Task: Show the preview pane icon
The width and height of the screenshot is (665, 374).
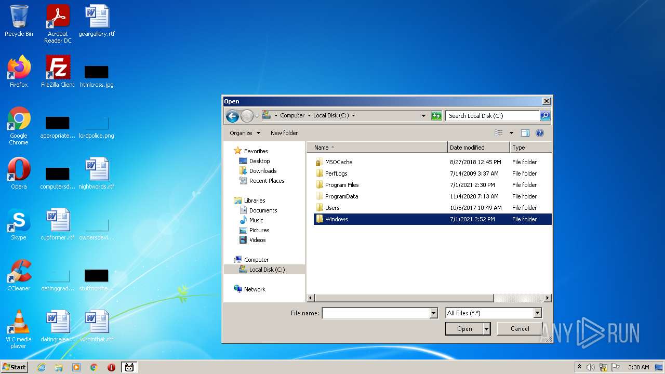Action: point(525,133)
